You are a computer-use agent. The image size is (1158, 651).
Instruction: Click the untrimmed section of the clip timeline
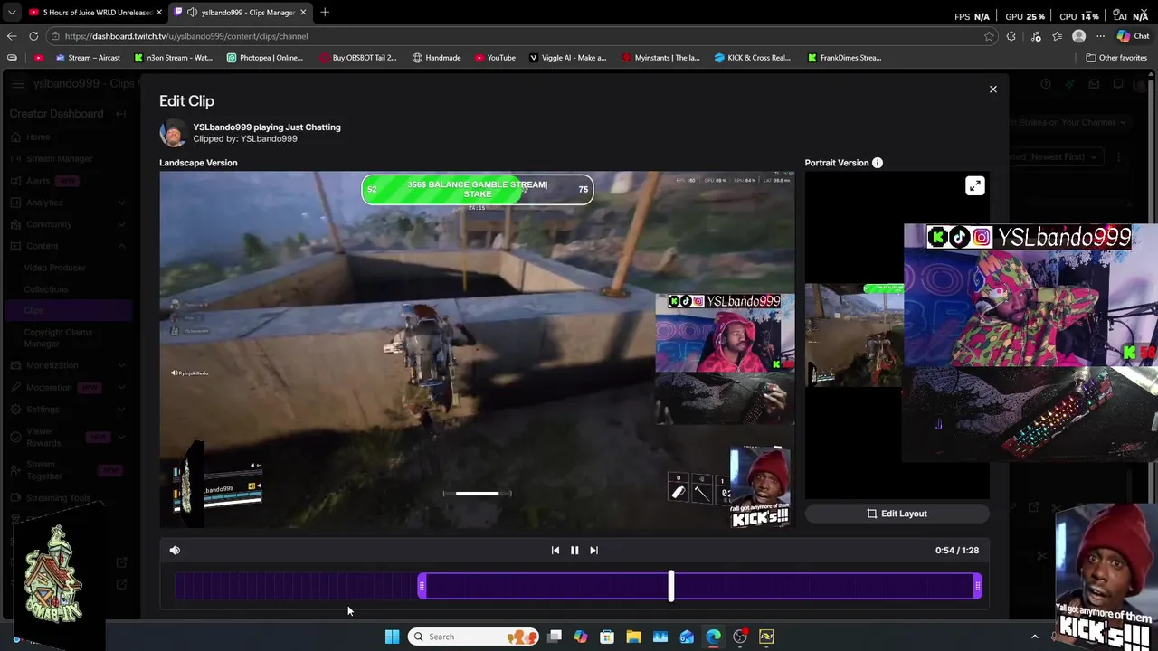(x=296, y=587)
